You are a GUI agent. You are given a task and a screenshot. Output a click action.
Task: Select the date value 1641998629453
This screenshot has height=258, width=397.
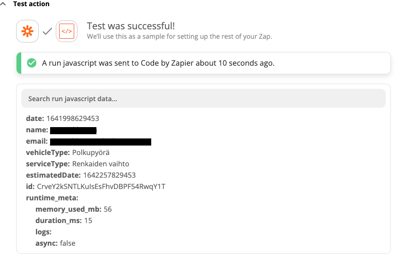click(x=73, y=119)
